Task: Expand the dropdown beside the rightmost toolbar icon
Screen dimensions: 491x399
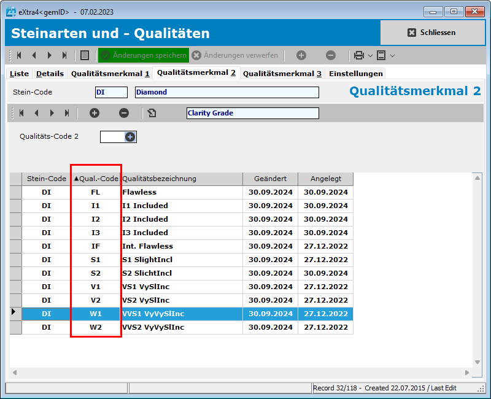Action: pos(392,56)
